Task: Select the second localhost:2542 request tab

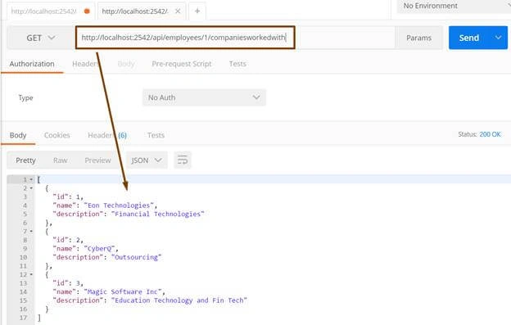Action: point(135,11)
